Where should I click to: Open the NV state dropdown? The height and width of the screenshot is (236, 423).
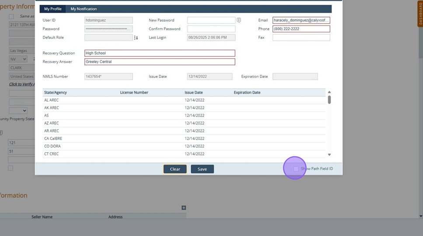coord(18,59)
